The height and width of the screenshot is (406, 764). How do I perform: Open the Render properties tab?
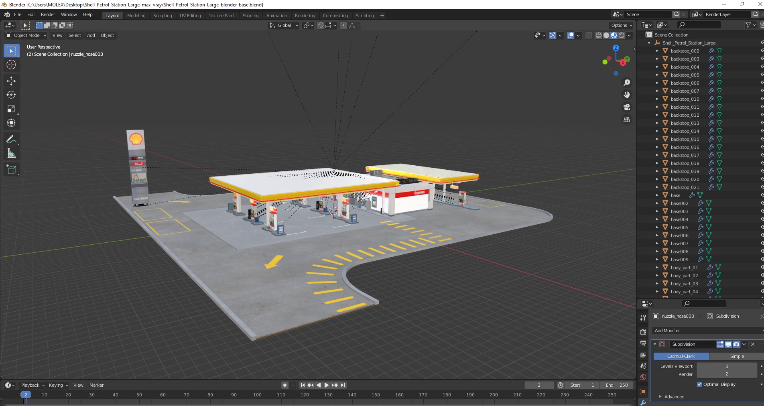643,332
